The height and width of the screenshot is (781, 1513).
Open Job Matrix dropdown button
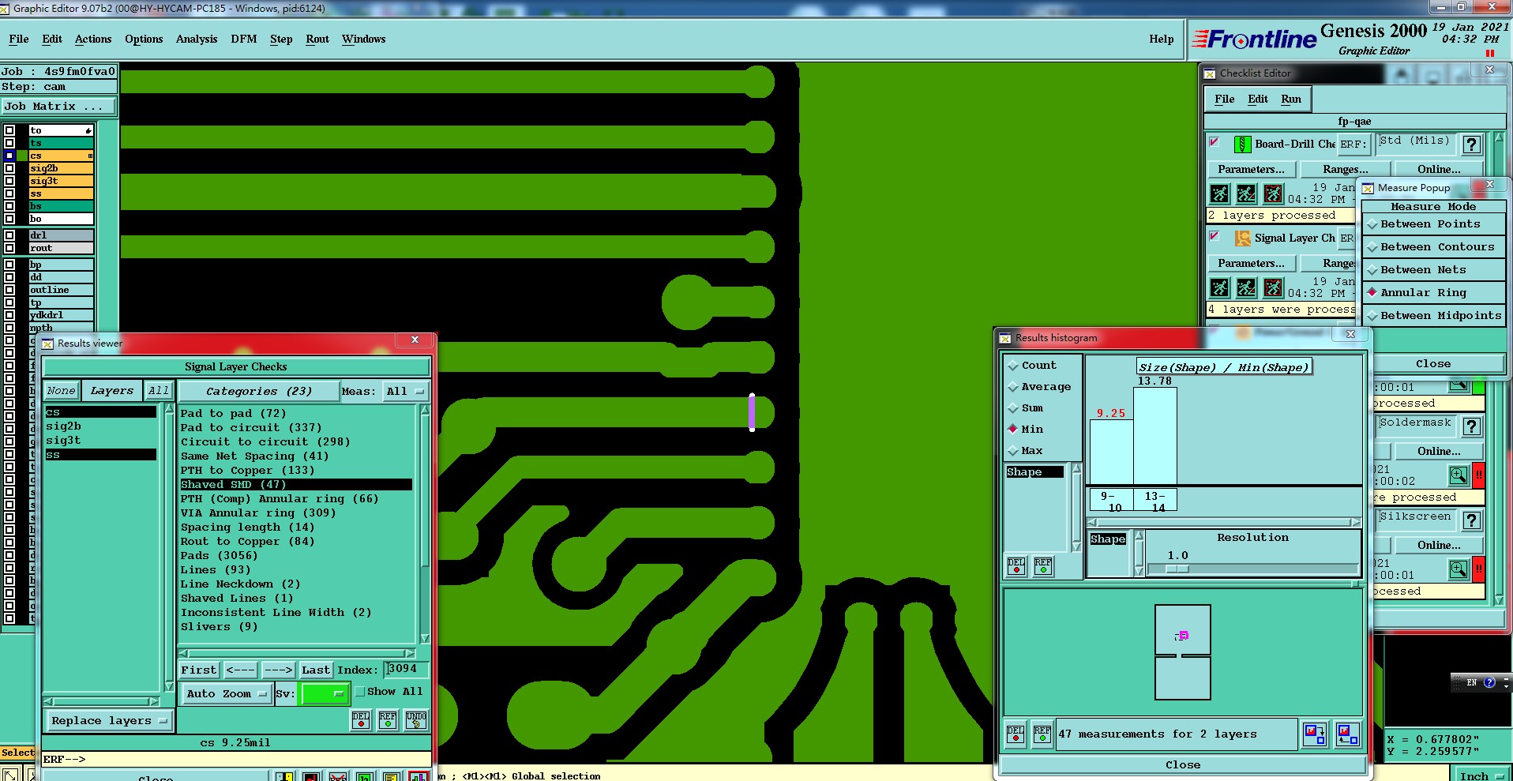58,107
